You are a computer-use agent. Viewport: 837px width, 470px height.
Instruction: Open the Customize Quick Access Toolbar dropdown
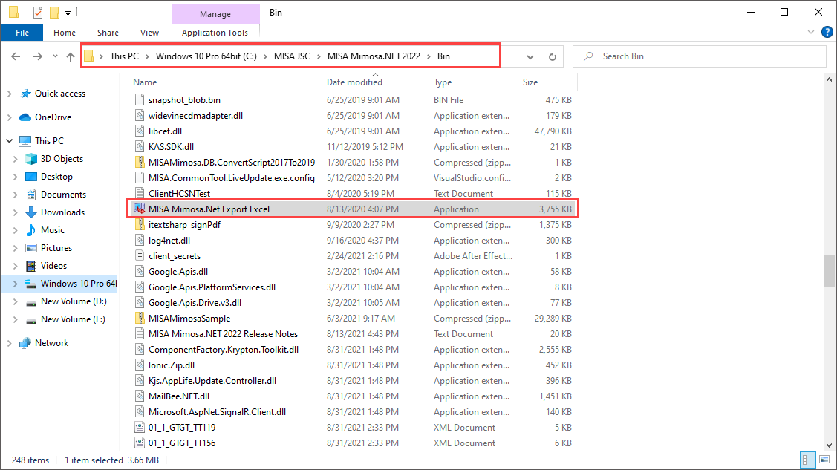68,13
